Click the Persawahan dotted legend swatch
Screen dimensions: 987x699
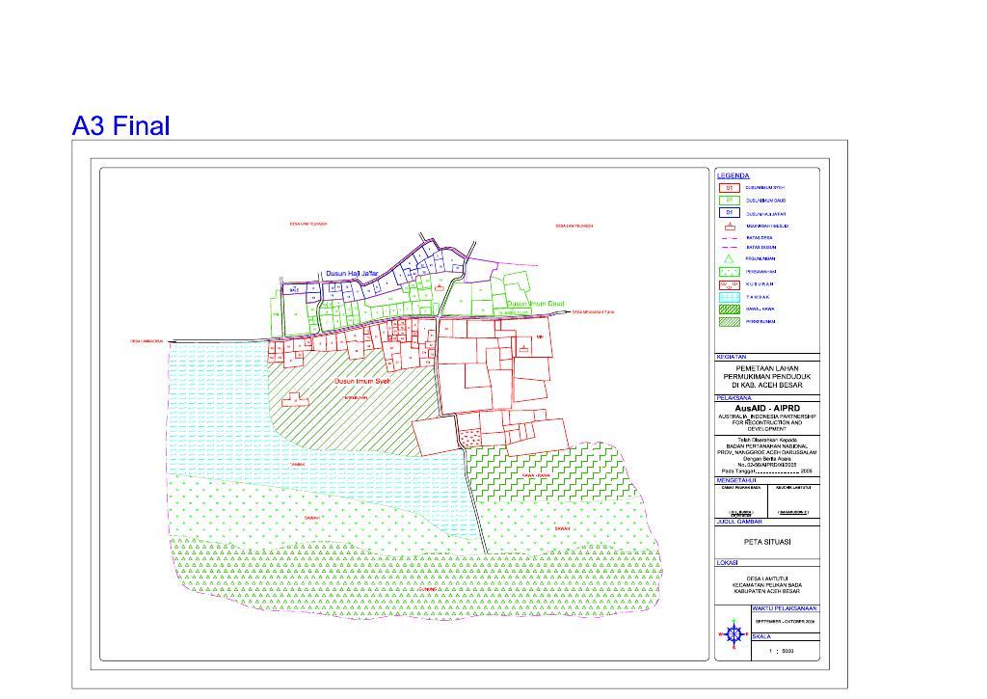730,272
